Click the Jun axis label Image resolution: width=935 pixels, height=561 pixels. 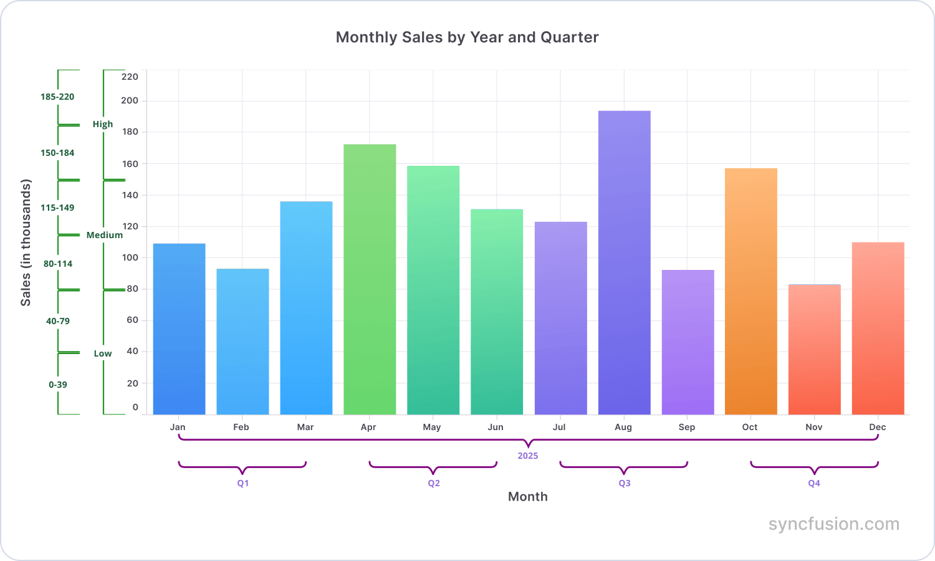pos(496,427)
